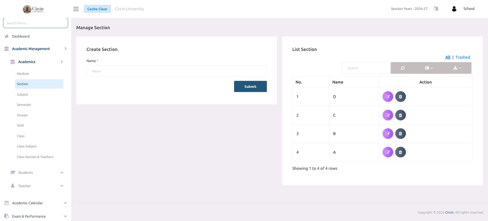Click Session Years : 2026-27 text
488x221 pixels.
[x=409, y=9]
